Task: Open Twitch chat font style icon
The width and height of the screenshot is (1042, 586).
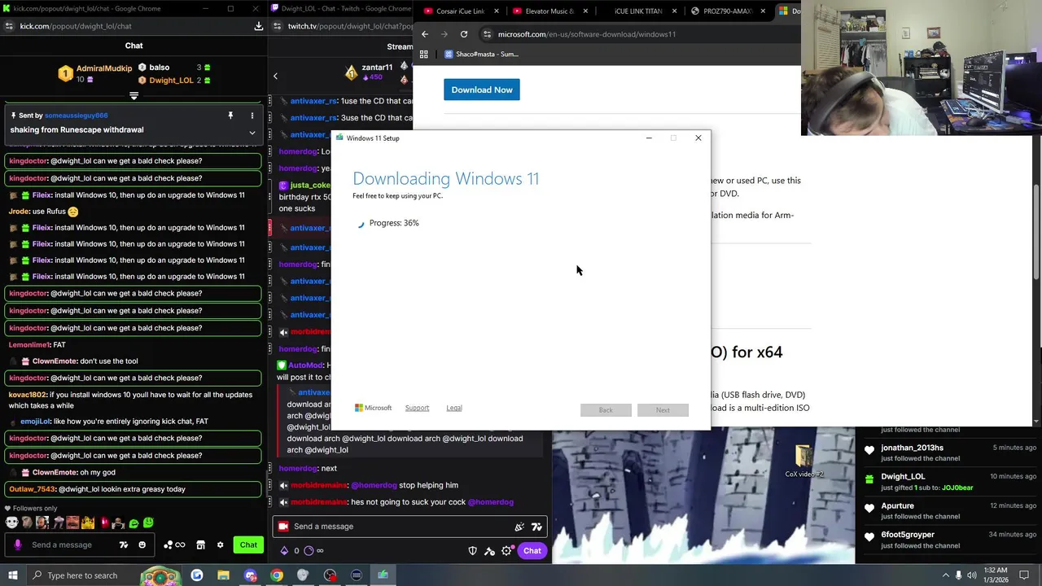Action: click(x=536, y=527)
